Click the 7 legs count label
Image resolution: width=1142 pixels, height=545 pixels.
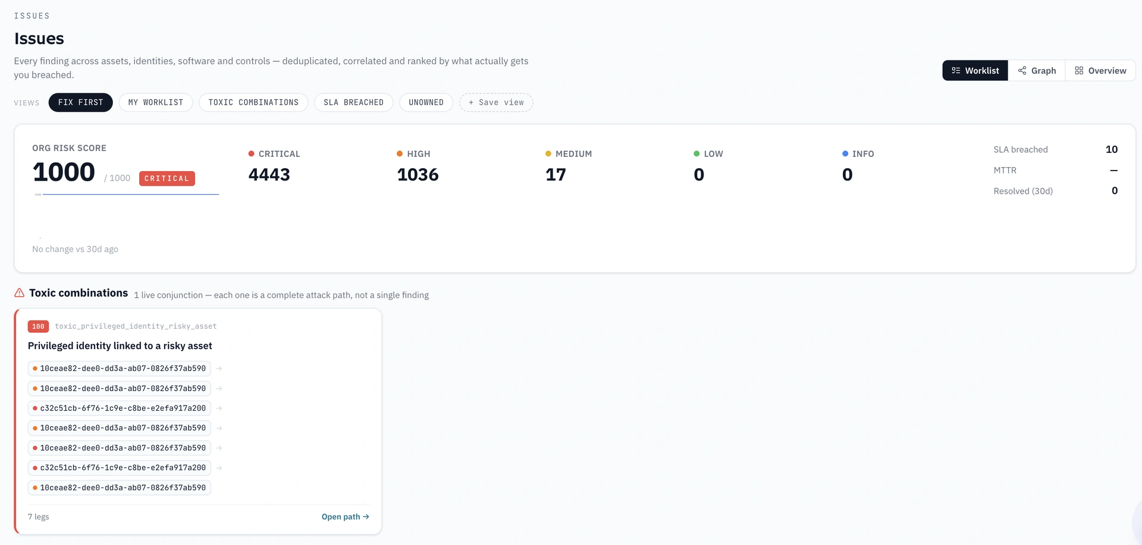pyautogui.click(x=39, y=516)
